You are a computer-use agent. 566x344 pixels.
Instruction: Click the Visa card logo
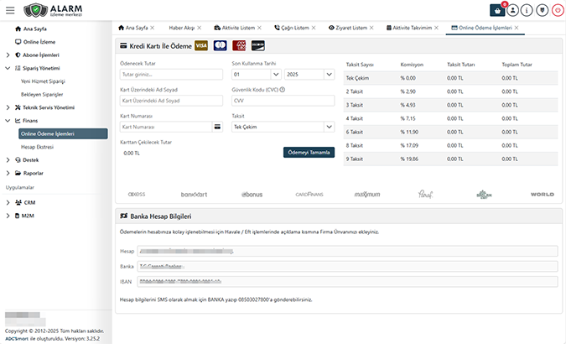click(201, 46)
